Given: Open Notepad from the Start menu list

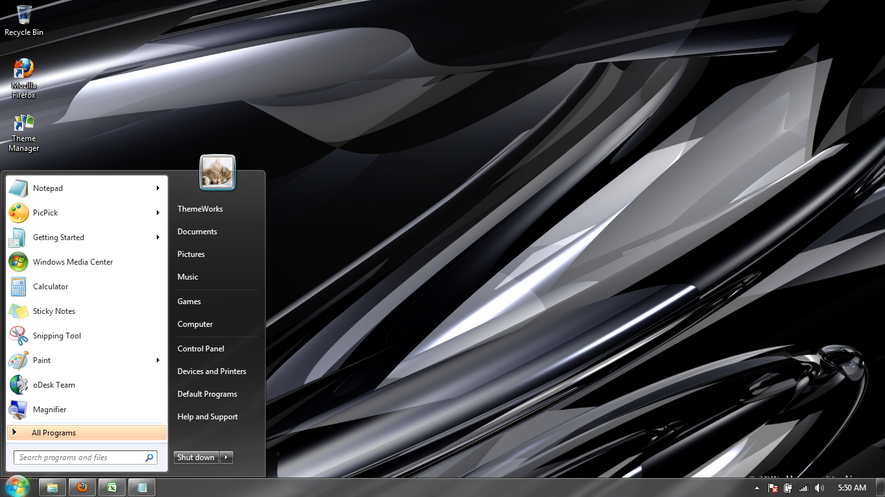Looking at the screenshot, I should 87,188.
